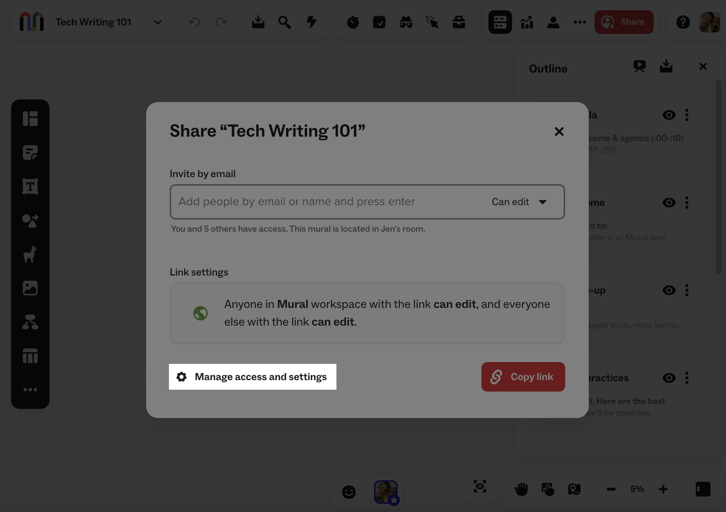Click the search magnifier icon
The width and height of the screenshot is (726, 512).
[284, 22]
